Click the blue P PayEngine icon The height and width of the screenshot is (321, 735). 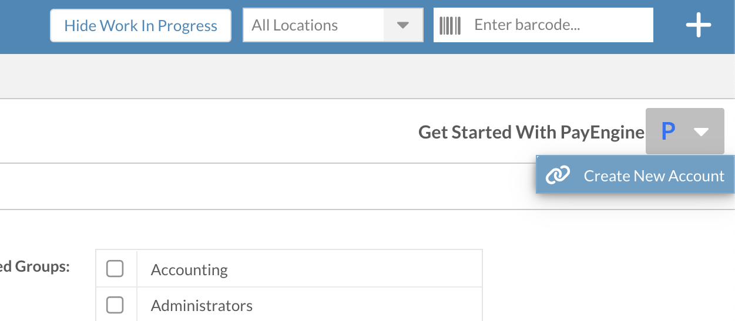[x=668, y=131]
